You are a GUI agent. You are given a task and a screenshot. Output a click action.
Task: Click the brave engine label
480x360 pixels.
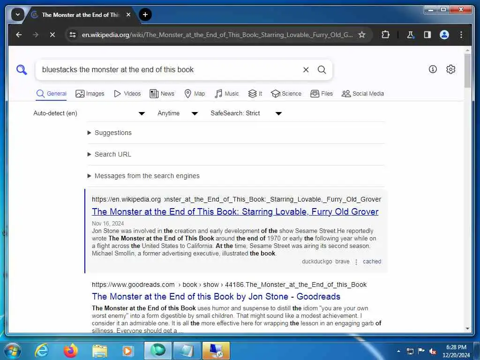[x=342, y=262]
